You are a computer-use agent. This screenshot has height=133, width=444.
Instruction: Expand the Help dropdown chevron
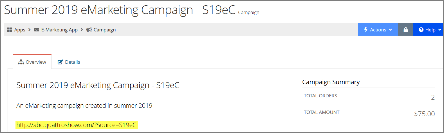click(440, 30)
